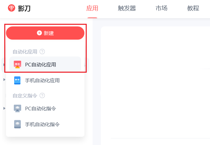Image resolution: width=210 pixels, height=145 pixels.
Task: Click the plus icon on 新建 button
Action: pyautogui.click(x=39, y=33)
